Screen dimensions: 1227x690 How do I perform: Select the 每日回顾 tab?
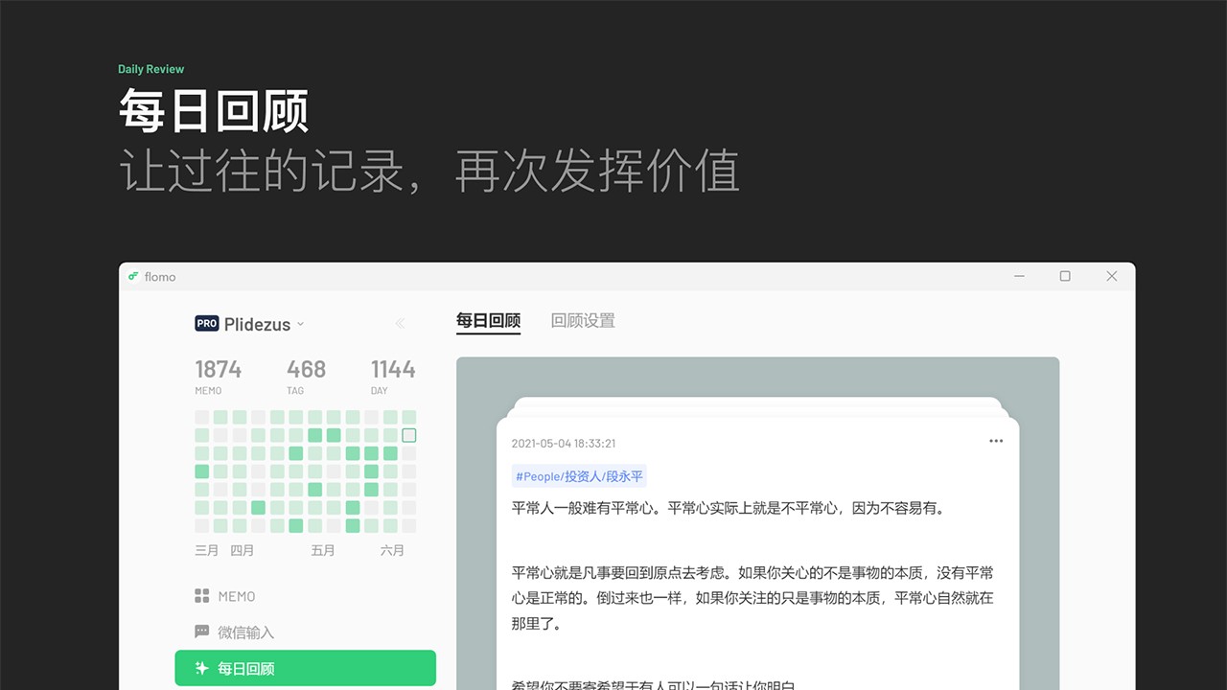(x=488, y=320)
